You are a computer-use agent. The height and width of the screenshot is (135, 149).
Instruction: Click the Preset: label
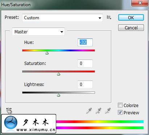pos(12,17)
